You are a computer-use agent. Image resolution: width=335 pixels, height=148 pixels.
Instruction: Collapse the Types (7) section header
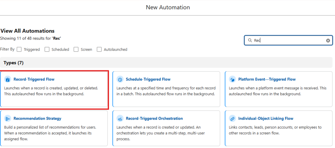[14, 63]
